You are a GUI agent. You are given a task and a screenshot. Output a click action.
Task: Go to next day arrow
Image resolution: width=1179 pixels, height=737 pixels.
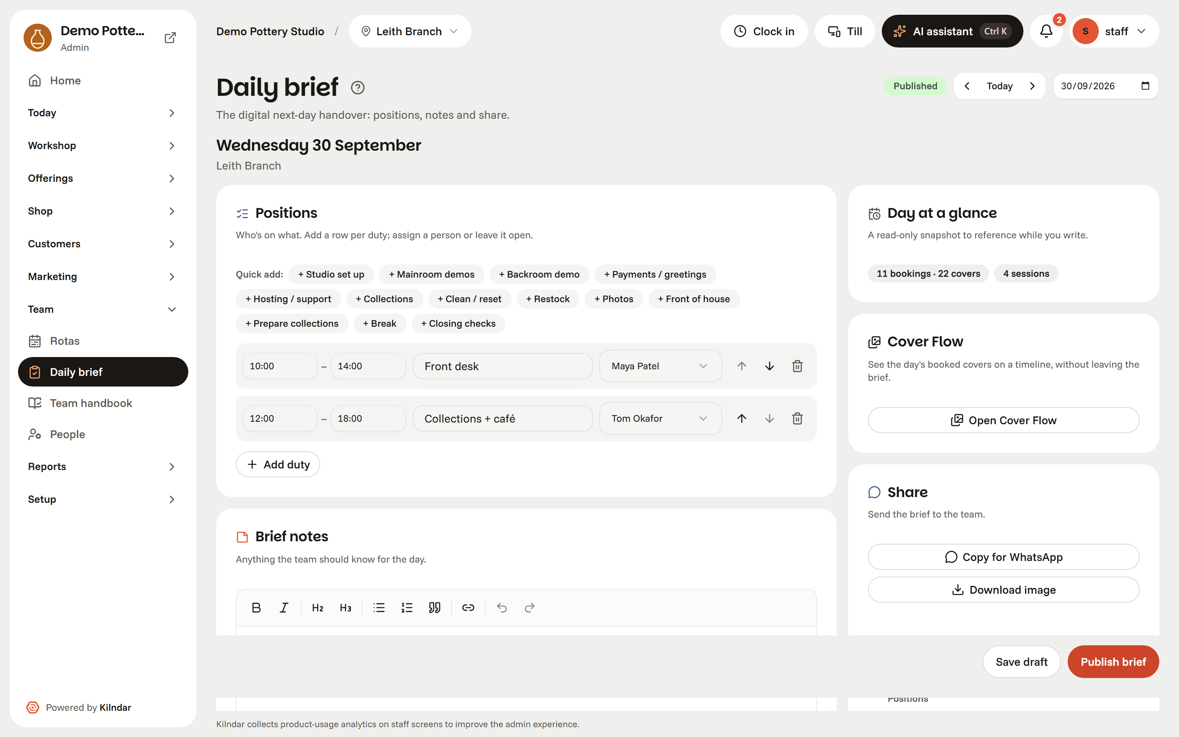tap(1032, 86)
